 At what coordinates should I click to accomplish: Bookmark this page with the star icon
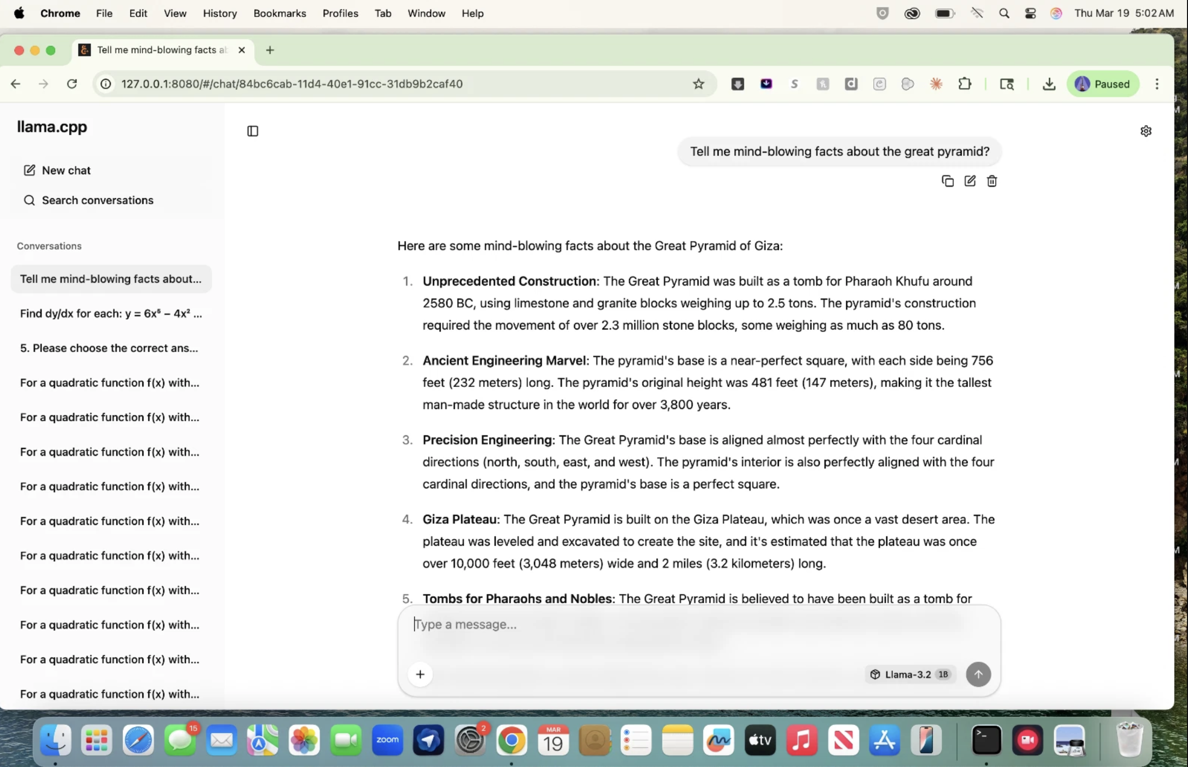[698, 84]
